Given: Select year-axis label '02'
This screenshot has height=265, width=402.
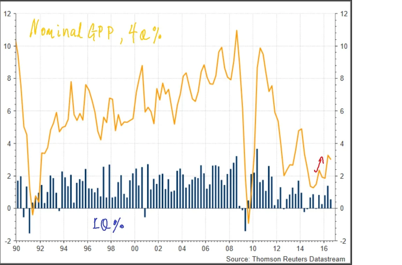Looking at the screenshot, I should click(158, 248).
